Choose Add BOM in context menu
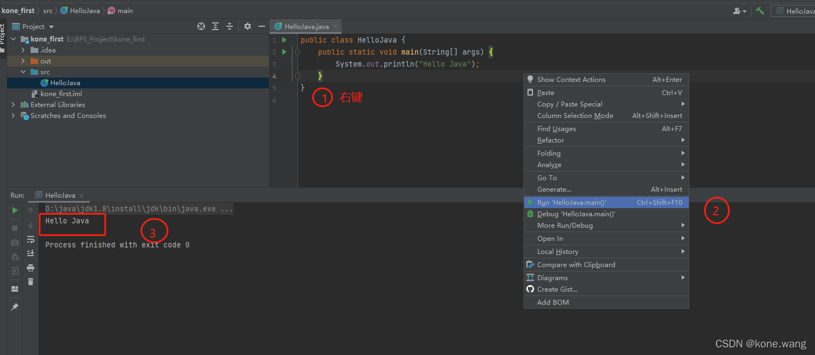 point(606,303)
